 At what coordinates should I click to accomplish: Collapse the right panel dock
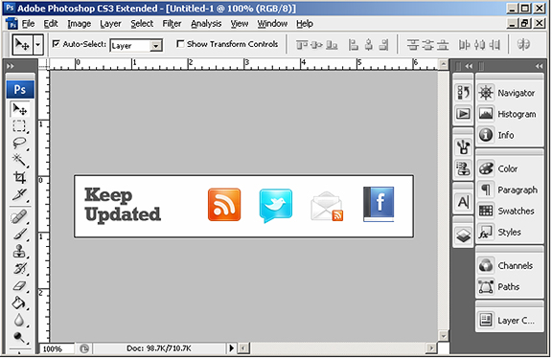539,66
